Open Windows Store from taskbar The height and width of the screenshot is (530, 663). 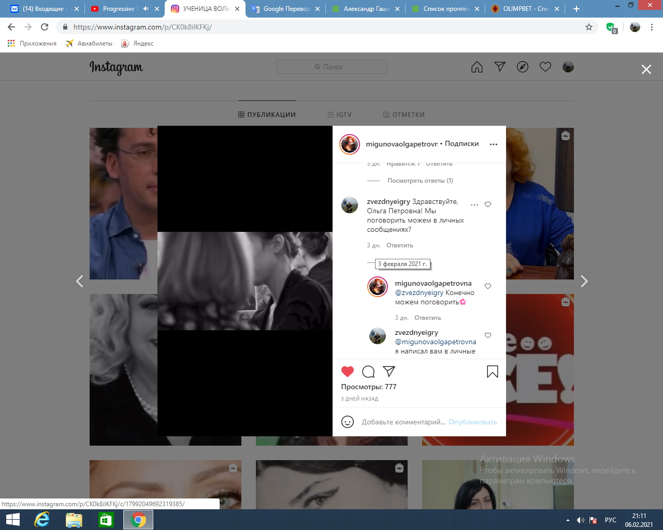(x=106, y=520)
